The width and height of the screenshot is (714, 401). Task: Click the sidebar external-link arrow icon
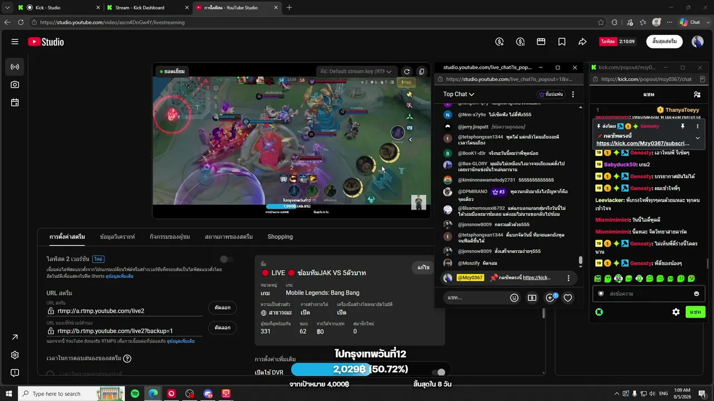coord(15,337)
